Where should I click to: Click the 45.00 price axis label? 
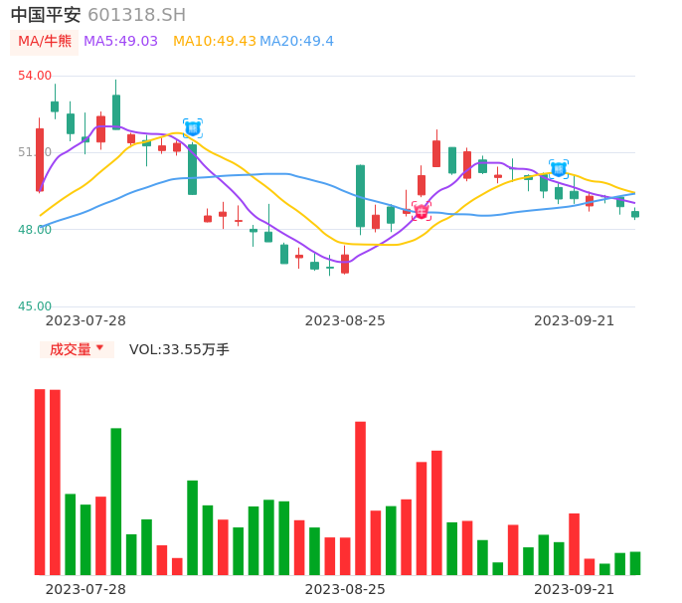[35, 306]
